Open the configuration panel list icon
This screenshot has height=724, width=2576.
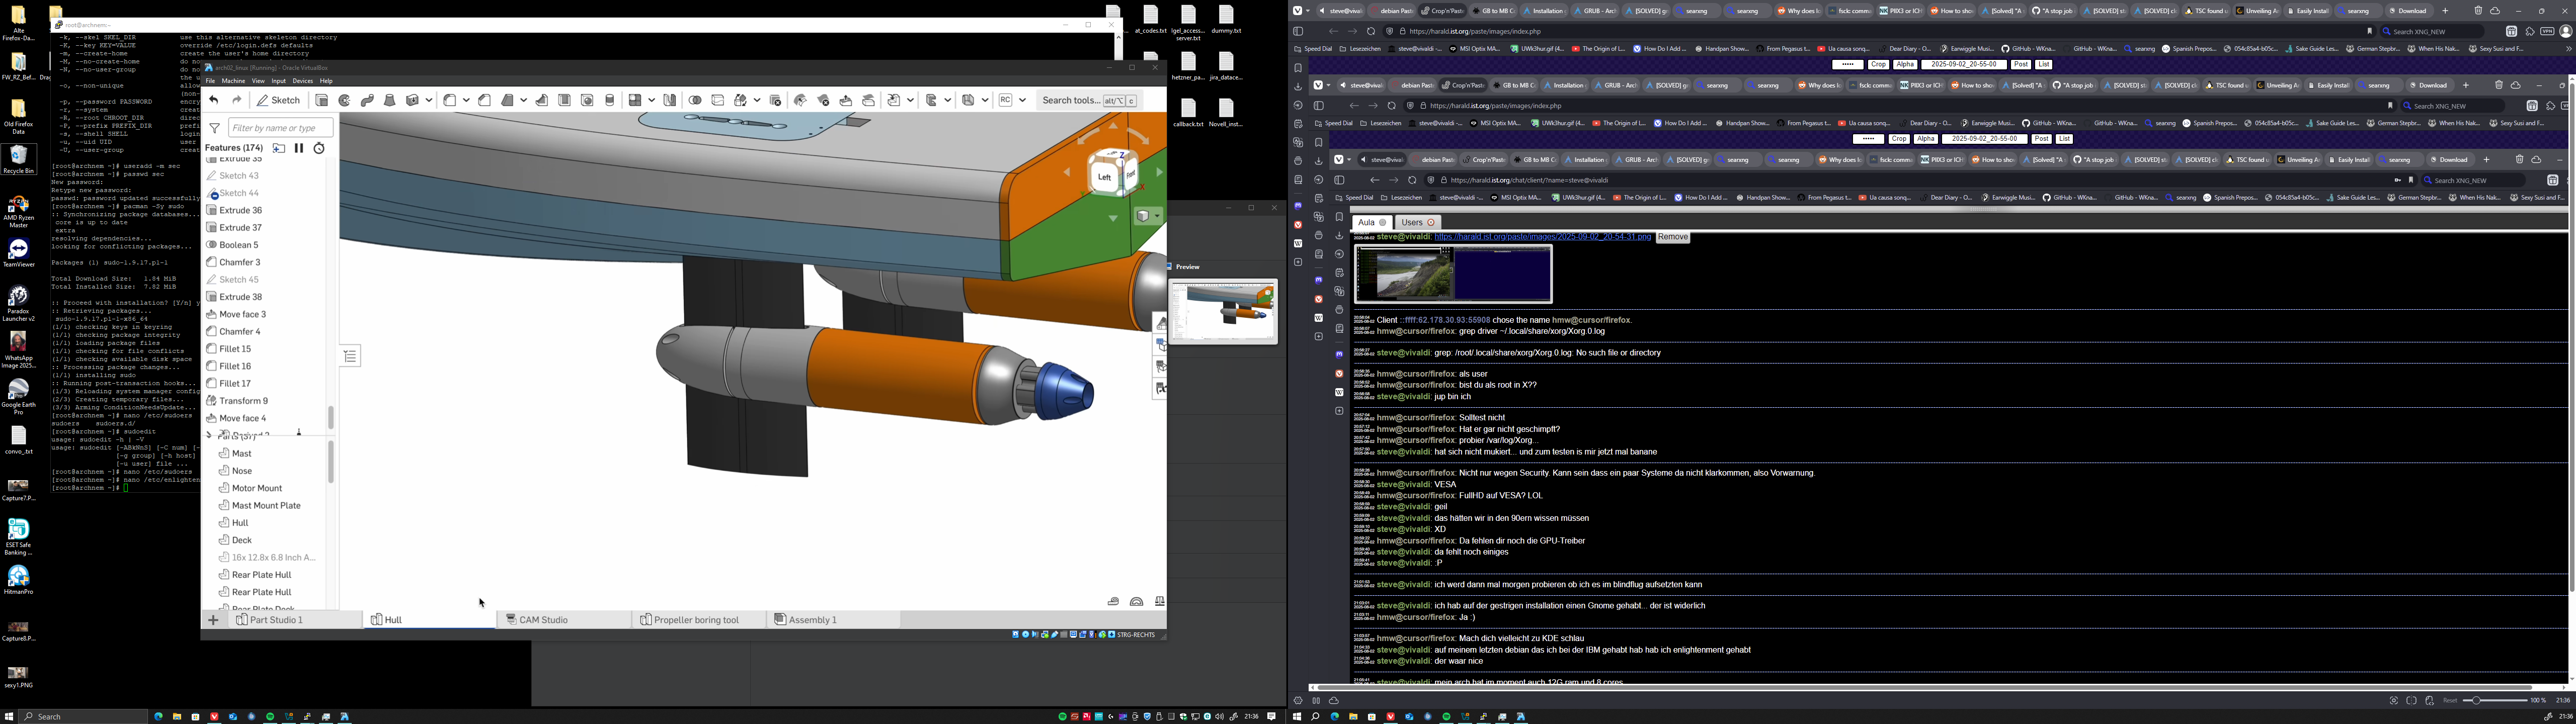coord(350,356)
